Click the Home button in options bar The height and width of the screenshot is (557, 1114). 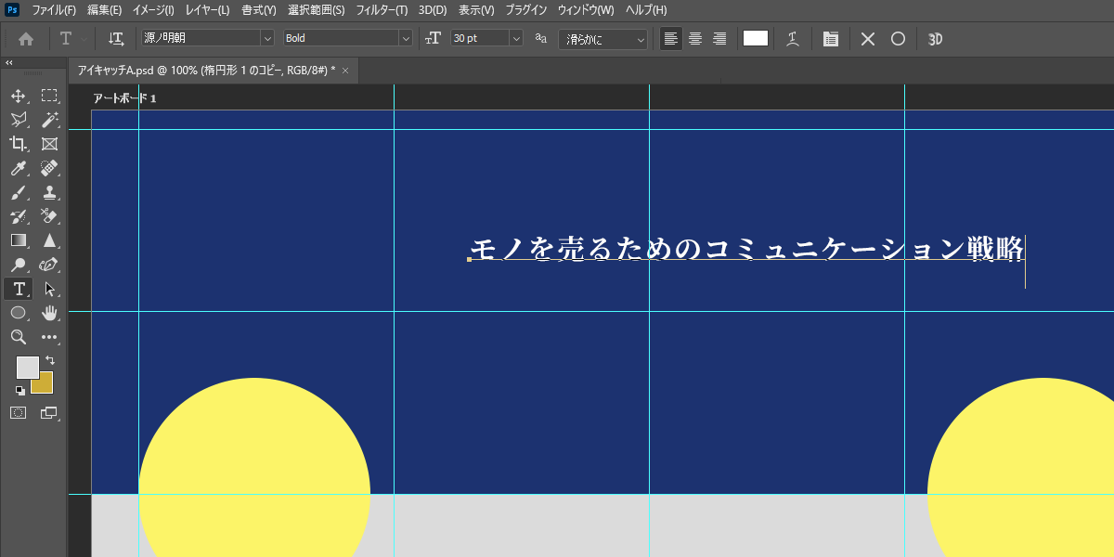point(26,39)
